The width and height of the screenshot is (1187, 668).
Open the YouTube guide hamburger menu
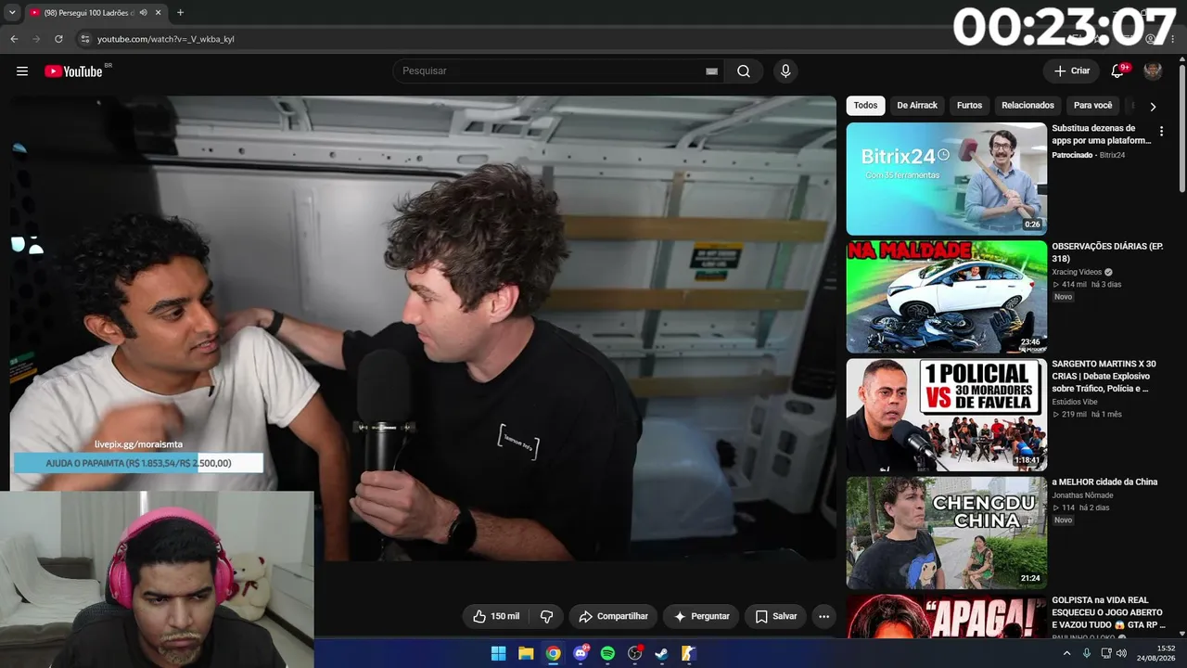coord(22,71)
